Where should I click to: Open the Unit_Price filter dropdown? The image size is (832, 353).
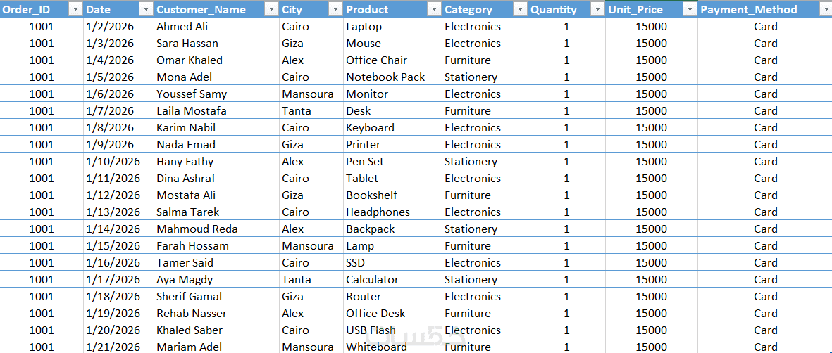[x=690, y=9]
